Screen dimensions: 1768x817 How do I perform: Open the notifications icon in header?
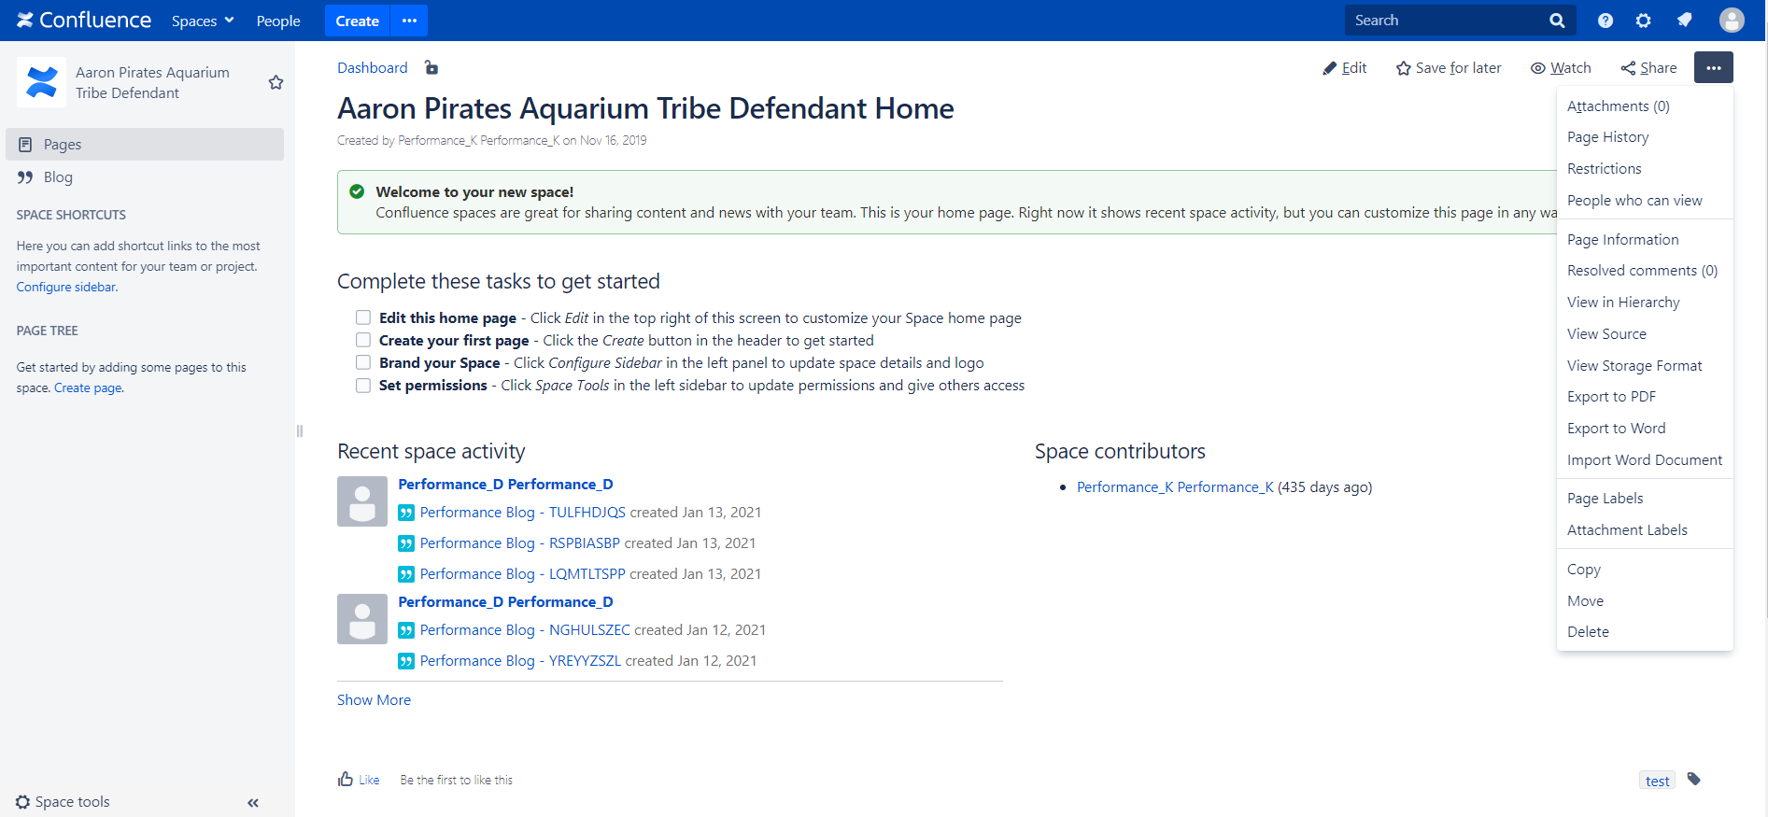coord(1684,21)
